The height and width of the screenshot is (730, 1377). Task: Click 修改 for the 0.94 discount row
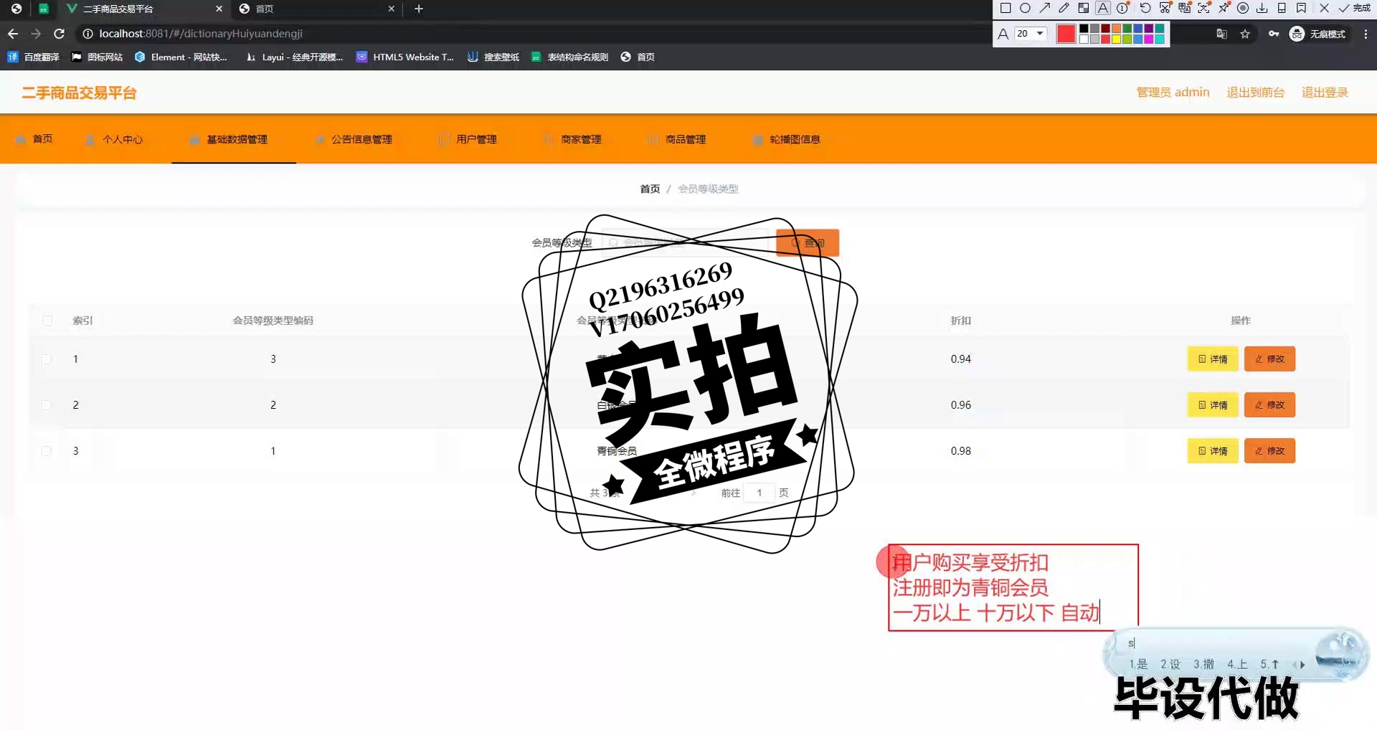[x=1269, y=359]
